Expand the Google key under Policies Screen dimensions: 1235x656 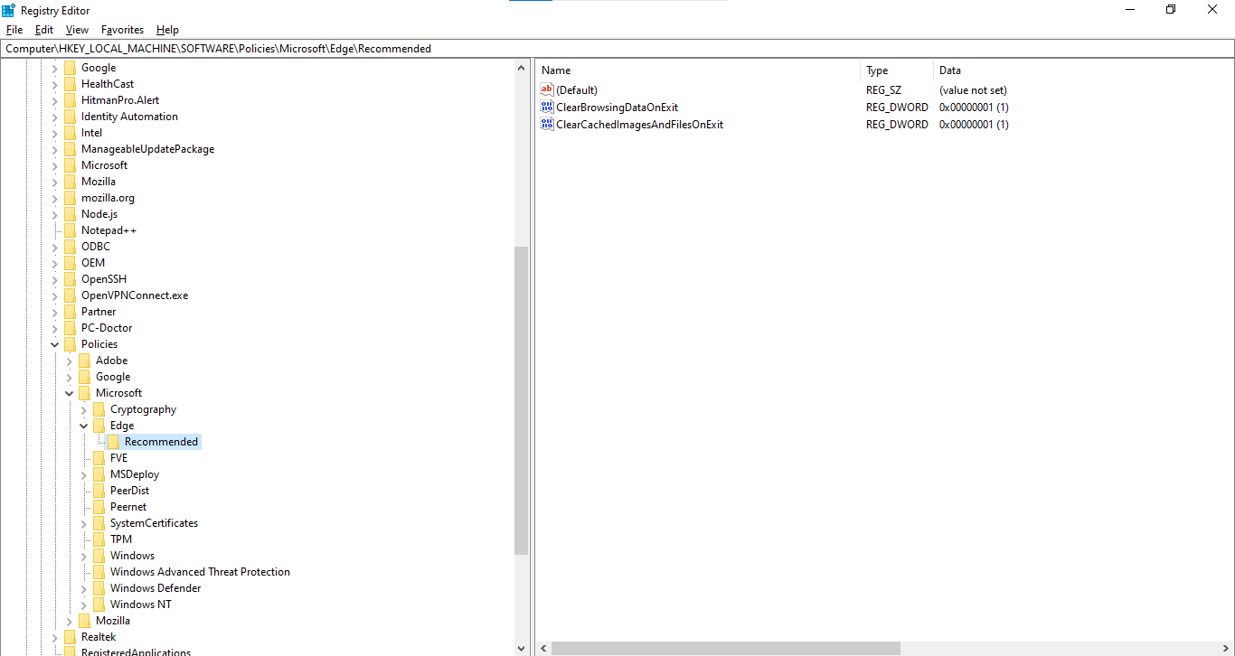click(x=70, y=377)
